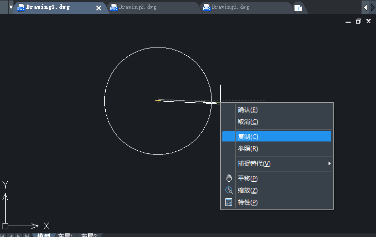Select 参照(R) in the context menu
The width and height of the screenshot is (376, 237).
coord(248,149)
